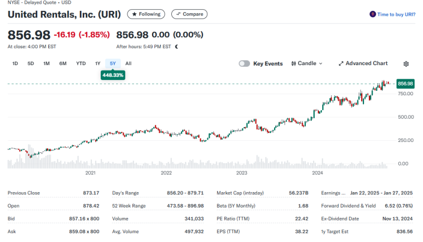This screenshot has width=423, height=242.
Task: Click the 750.00 axis label
Action: (405, 94)
